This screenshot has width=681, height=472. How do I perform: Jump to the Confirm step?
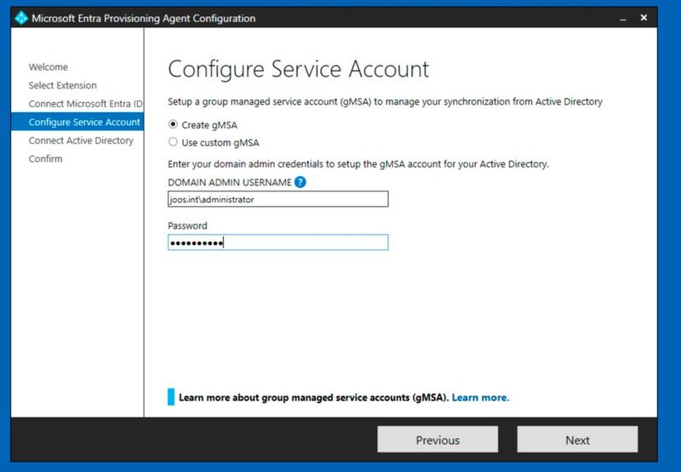(46, 159)
